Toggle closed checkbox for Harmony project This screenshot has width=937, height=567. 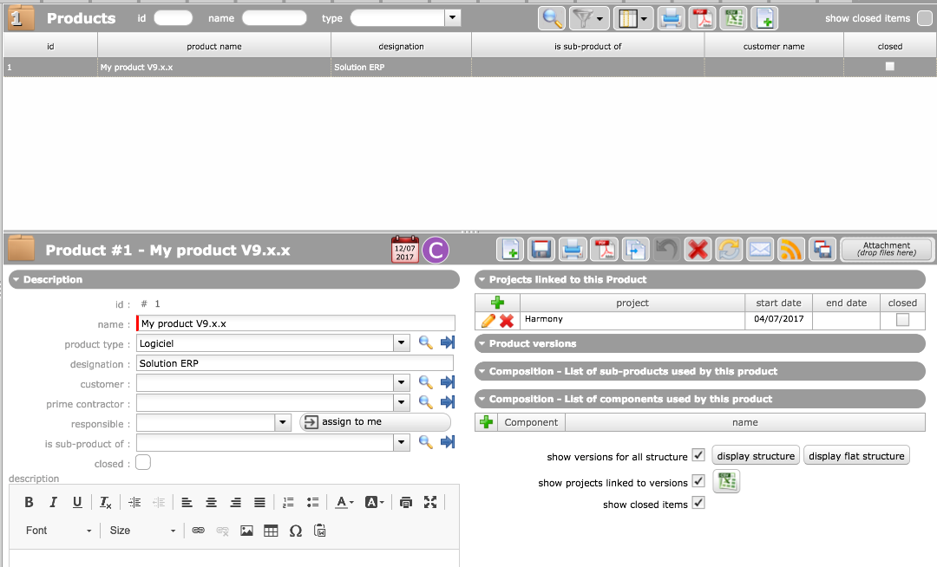coord(902,320)
